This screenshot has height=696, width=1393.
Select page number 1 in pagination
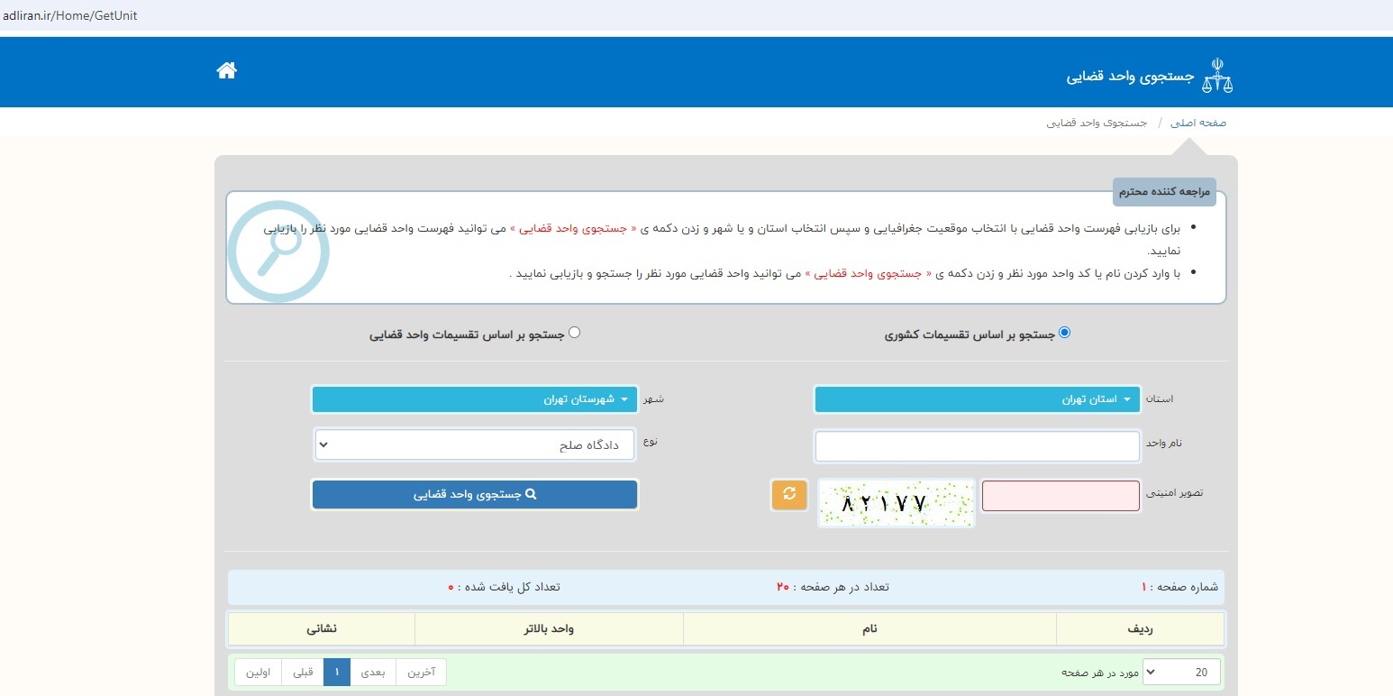[x=336, y=672]
